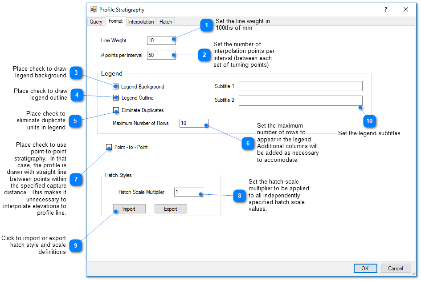Viewport: 421px width, 281px height.
Task: Focus the Hatch Scale Multiplier field
Action: click(x=188, y=192)
